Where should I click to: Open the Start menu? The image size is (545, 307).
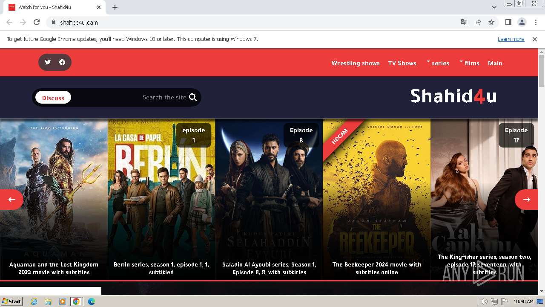(x=12, y=301)
